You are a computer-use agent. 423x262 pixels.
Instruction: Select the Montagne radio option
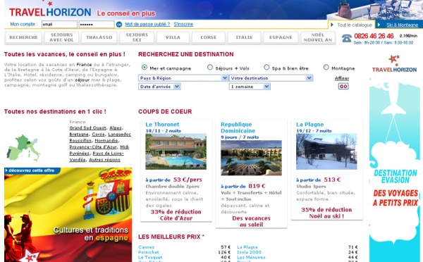(326, 67)
